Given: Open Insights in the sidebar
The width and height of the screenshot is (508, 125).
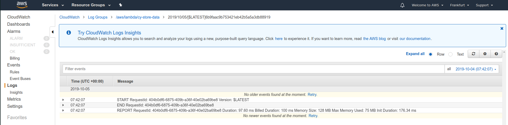Looking at the screenshot, I should [x=16, y=92].
